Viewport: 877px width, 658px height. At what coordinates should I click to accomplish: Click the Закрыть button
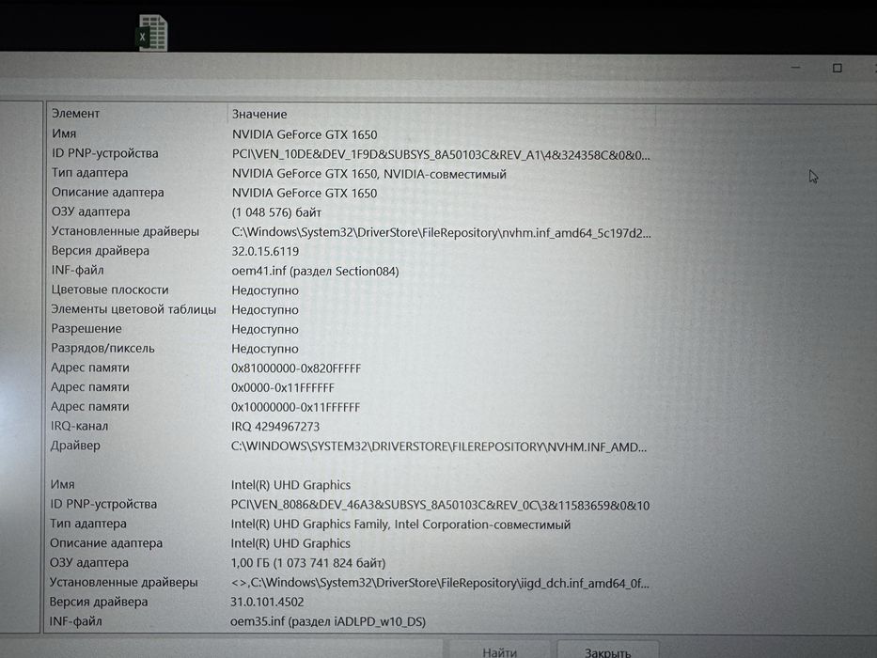click(x=607, y=650)
